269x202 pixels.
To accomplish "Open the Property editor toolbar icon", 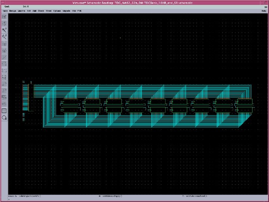I will click(x=4, y=70).
